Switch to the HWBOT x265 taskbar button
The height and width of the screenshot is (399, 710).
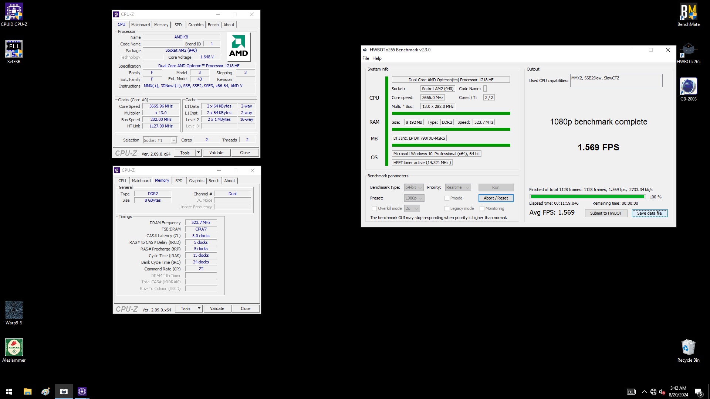coord(64,392)
